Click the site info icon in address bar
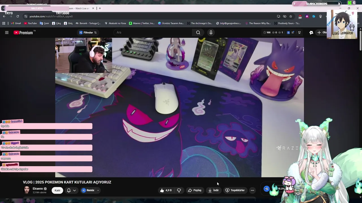The height and width of the screenshot is (203, 362). (26, 16)
